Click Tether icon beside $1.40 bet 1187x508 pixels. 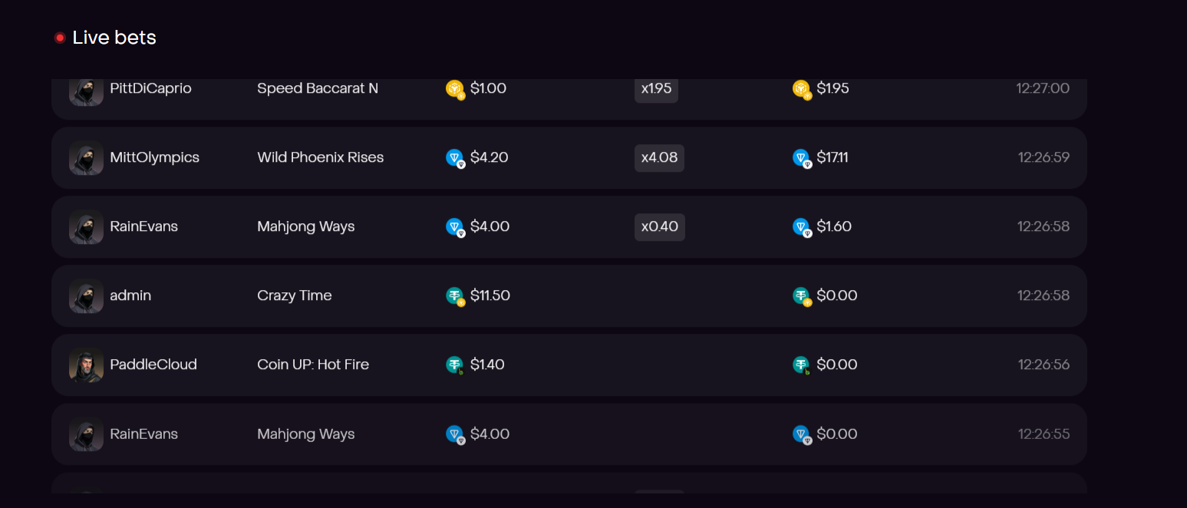pos(455,365)
